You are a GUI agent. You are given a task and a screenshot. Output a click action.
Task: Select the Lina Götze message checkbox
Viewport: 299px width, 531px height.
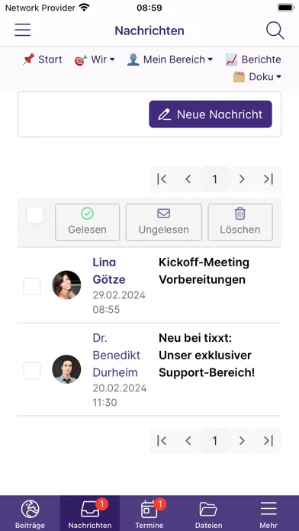pyautogui.click(x=32, y=287)
